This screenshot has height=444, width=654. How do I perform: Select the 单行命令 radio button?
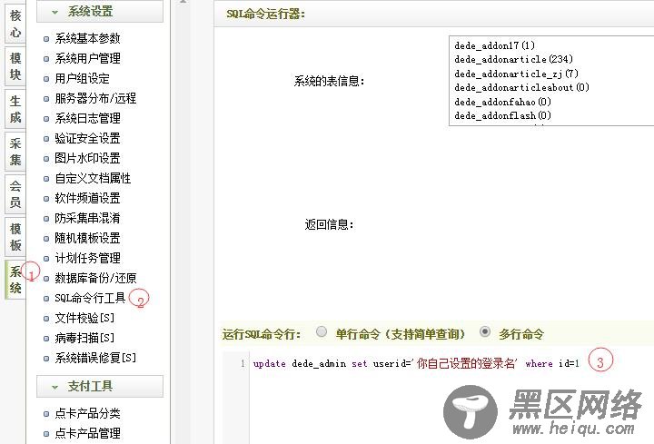(322, 331)
